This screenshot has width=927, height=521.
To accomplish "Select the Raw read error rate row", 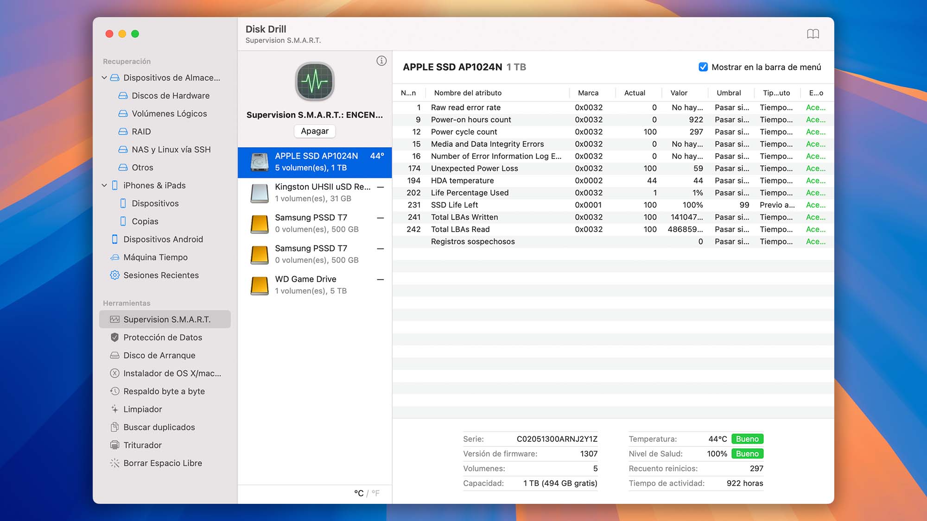I will pos(613,107).
